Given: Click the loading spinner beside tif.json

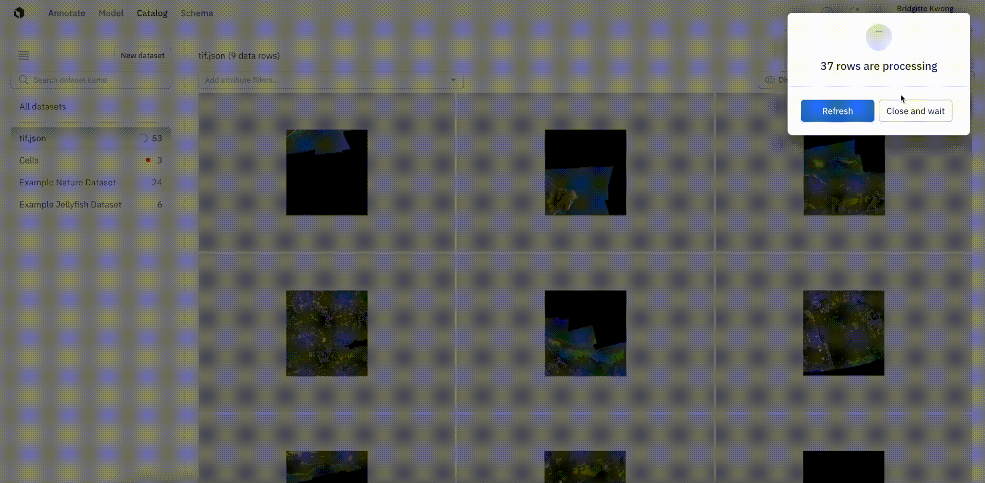Looking at the screenshot, I should pos(143,138).
